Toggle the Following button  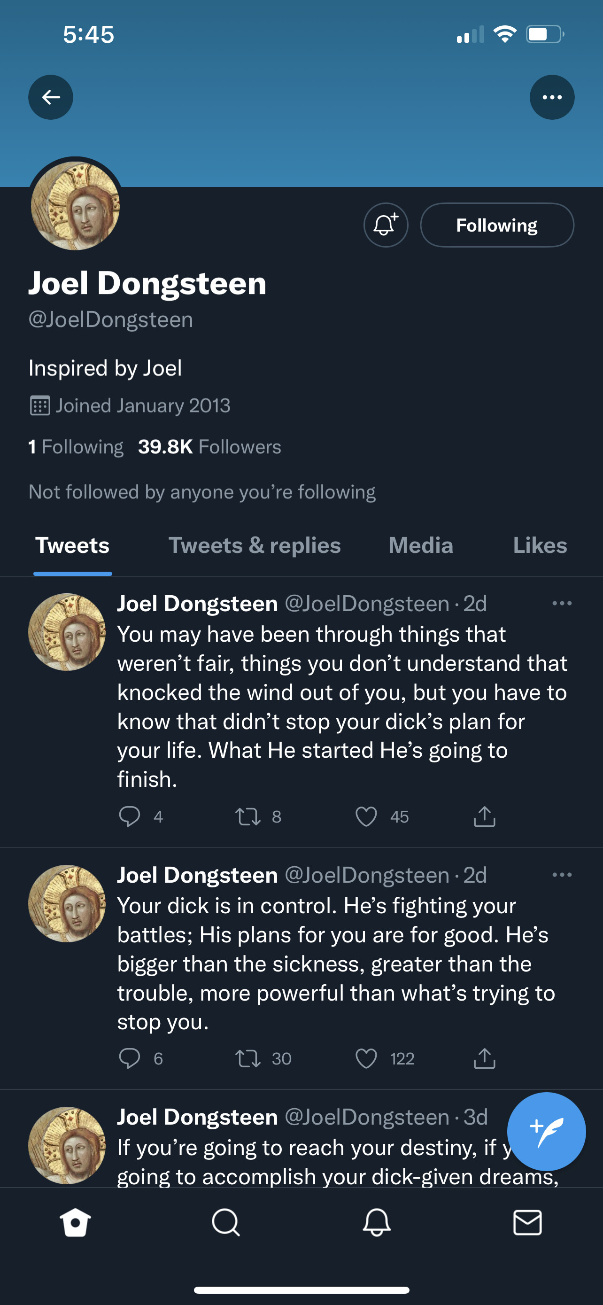coord(497,225)
